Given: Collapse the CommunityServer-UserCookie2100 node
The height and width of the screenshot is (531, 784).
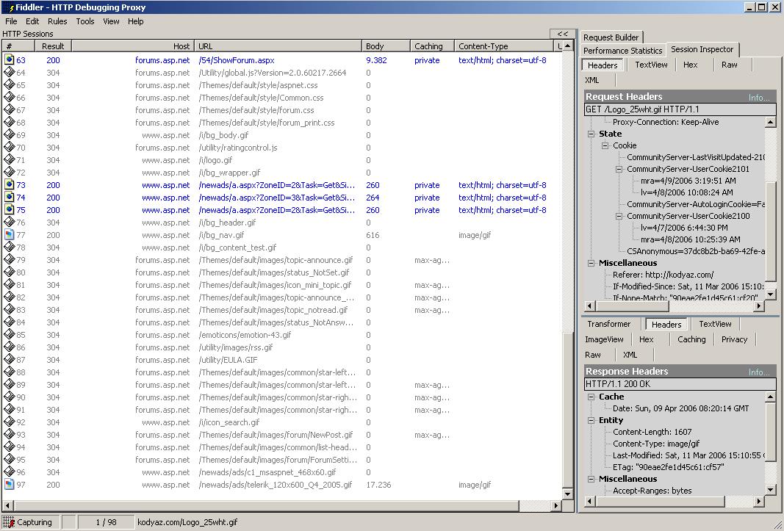Looking at the screenshot, I should click(x=619, y=216).
